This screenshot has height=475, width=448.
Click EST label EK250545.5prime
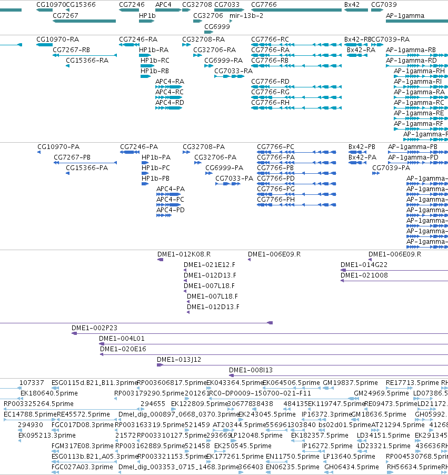coord(243,446)
